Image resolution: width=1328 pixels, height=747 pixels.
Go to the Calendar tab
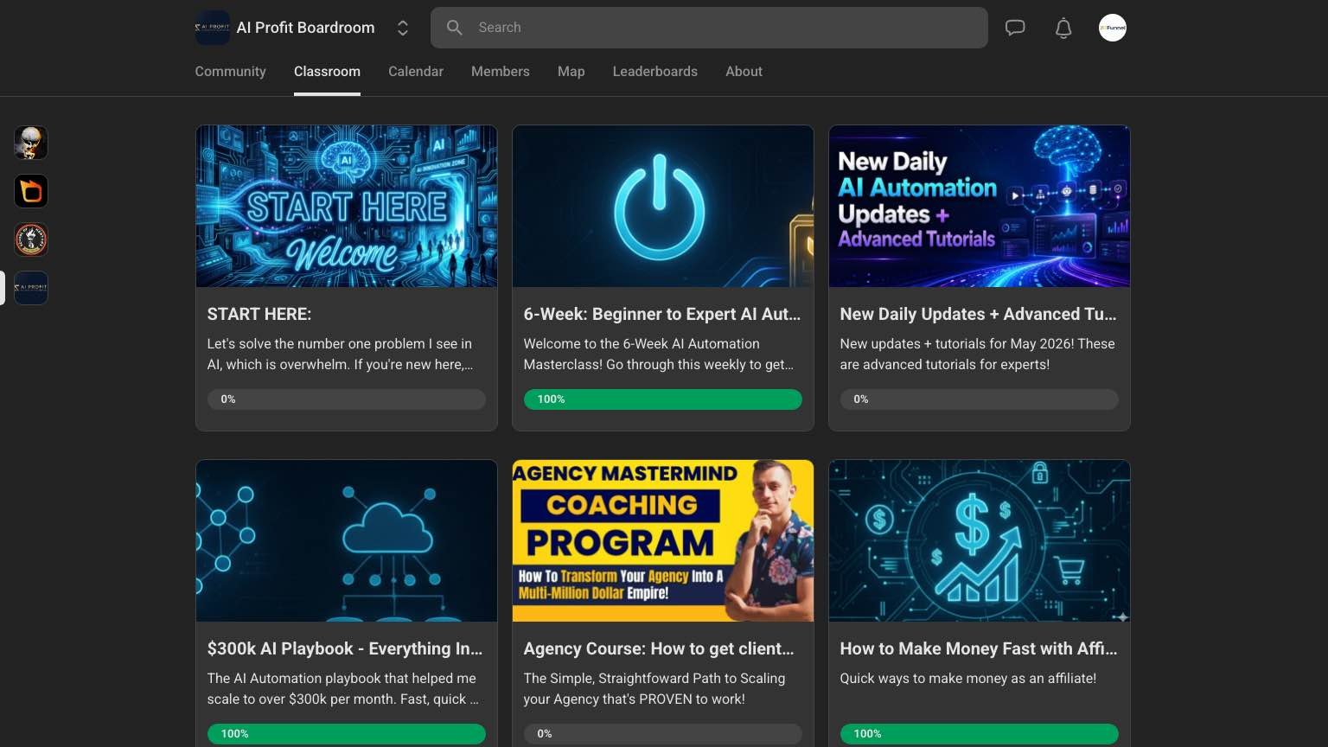[416, 72]
